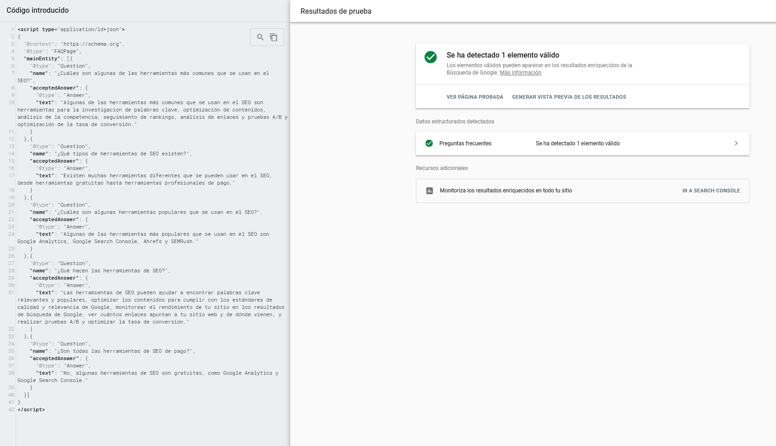Click 'Los elementos válidos pueden aparecer' description
The width and height of the screenshot is (776, 446).
click(x=539, y=69)
